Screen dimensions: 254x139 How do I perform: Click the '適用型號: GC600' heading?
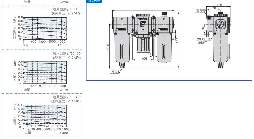tap(67, 97)
